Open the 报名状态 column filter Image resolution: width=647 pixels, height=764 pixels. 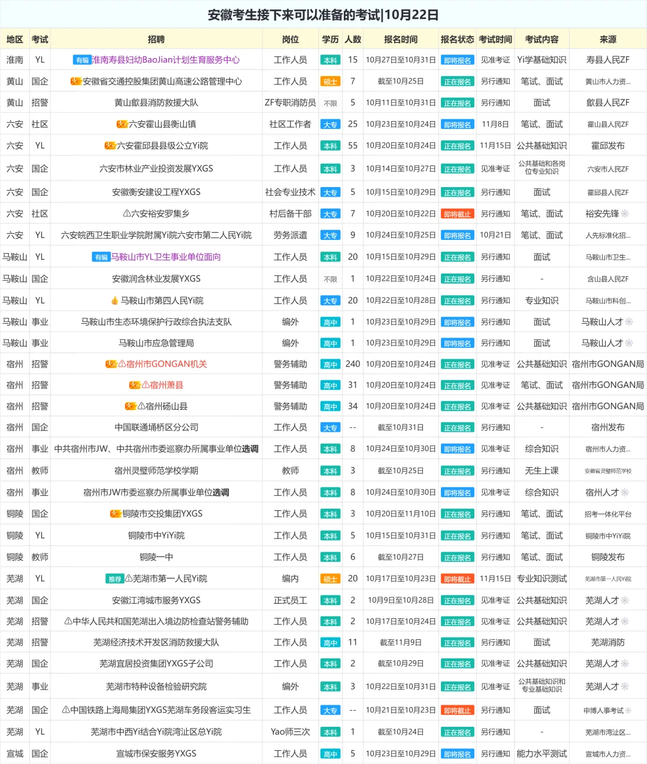[x=457, y=38]
